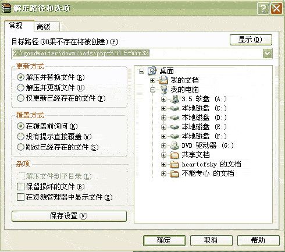Expand the 本地磁盘 (F:) node
This screenshot has width=285, height=252.
[163, 136]
